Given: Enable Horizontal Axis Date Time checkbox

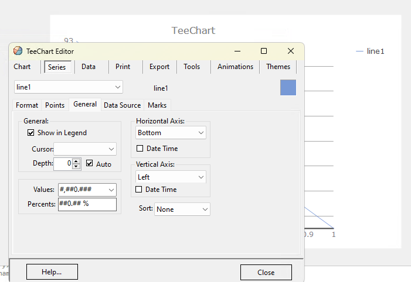Looking at the screenshot, I should pos(140,149).
